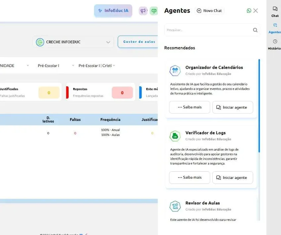Click the Revisor de Aulas title

[x=203, y=203]
